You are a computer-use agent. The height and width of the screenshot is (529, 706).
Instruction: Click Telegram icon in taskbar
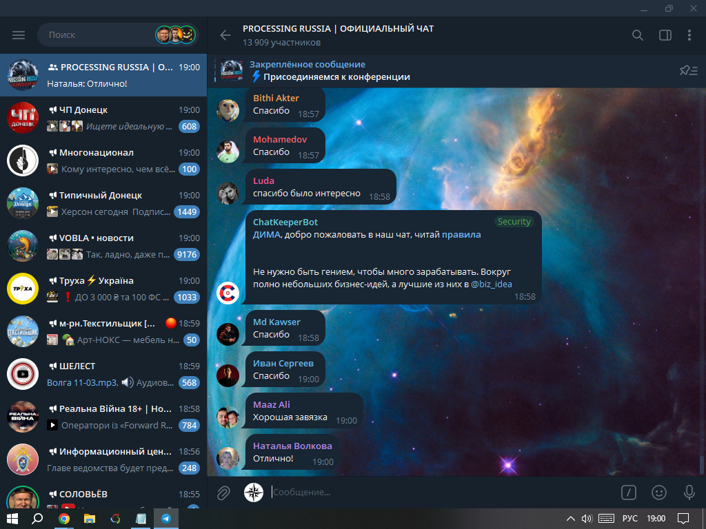click(x=166, y=519)
